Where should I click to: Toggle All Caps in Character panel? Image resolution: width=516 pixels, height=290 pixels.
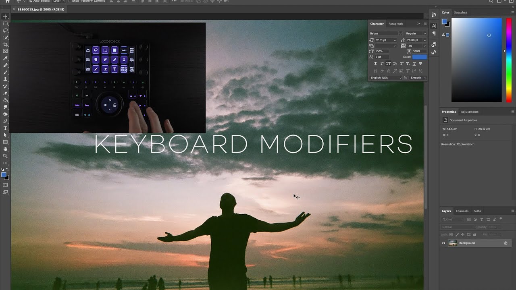pos(388,64)
